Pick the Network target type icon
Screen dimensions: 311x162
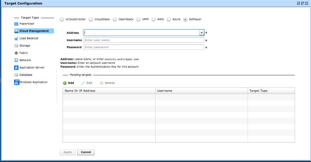(x=16, y=60)
